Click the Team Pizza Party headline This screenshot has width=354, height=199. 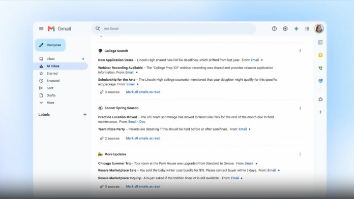111,129
